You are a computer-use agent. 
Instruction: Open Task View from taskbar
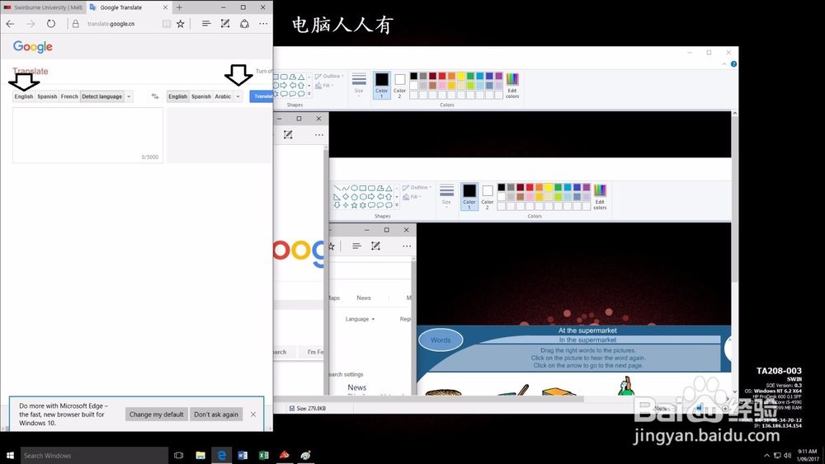[x=179, y=455]
